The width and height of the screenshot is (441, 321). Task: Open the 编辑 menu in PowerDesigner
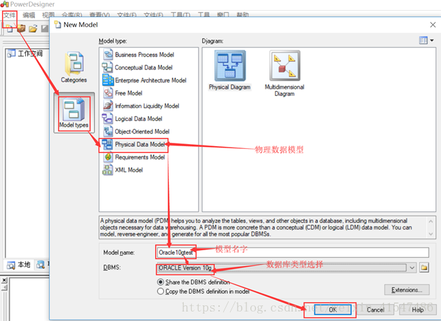pos(29,15)
